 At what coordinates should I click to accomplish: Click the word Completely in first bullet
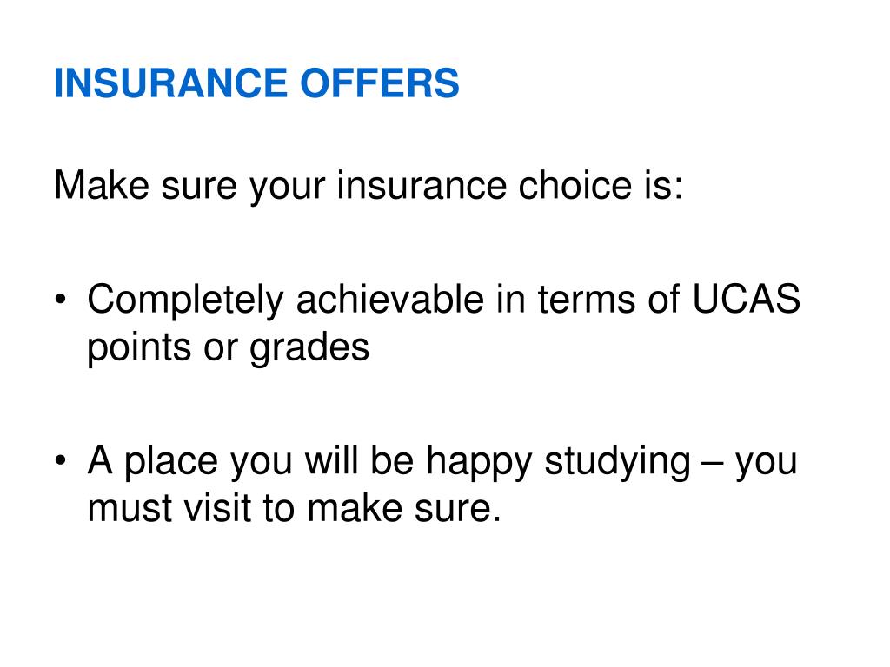pos(185,300)
